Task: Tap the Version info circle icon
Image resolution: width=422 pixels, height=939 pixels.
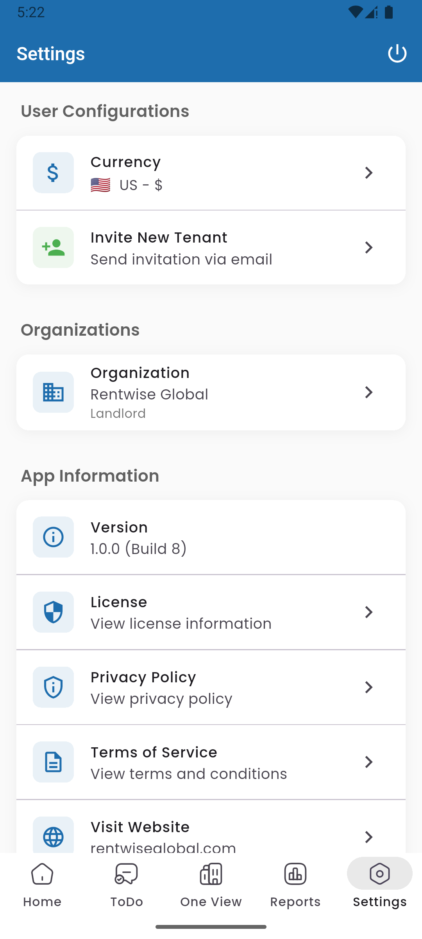Action: tap(53, 537)
